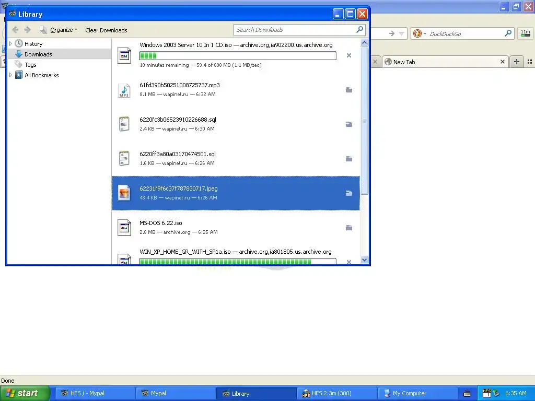Click the system tray clock 6:35 AM

[516, 393]
